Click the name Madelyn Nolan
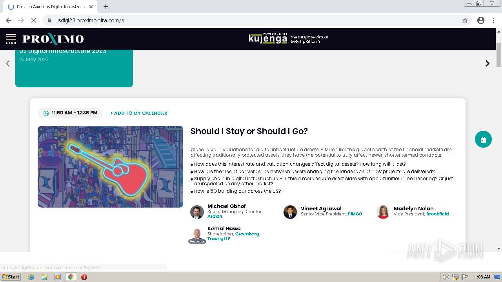Viewport: 502px width, 282px height. (414, 208)
